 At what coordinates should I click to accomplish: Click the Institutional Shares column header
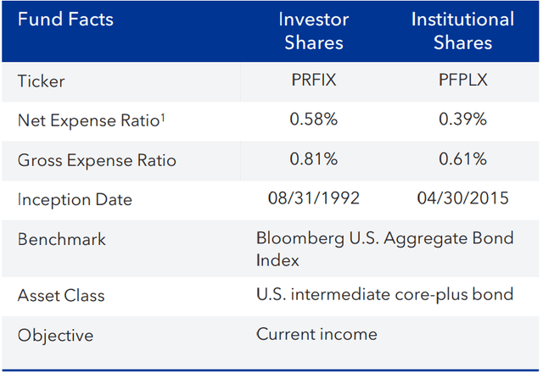pyautogui.click(x=462, y=31)
